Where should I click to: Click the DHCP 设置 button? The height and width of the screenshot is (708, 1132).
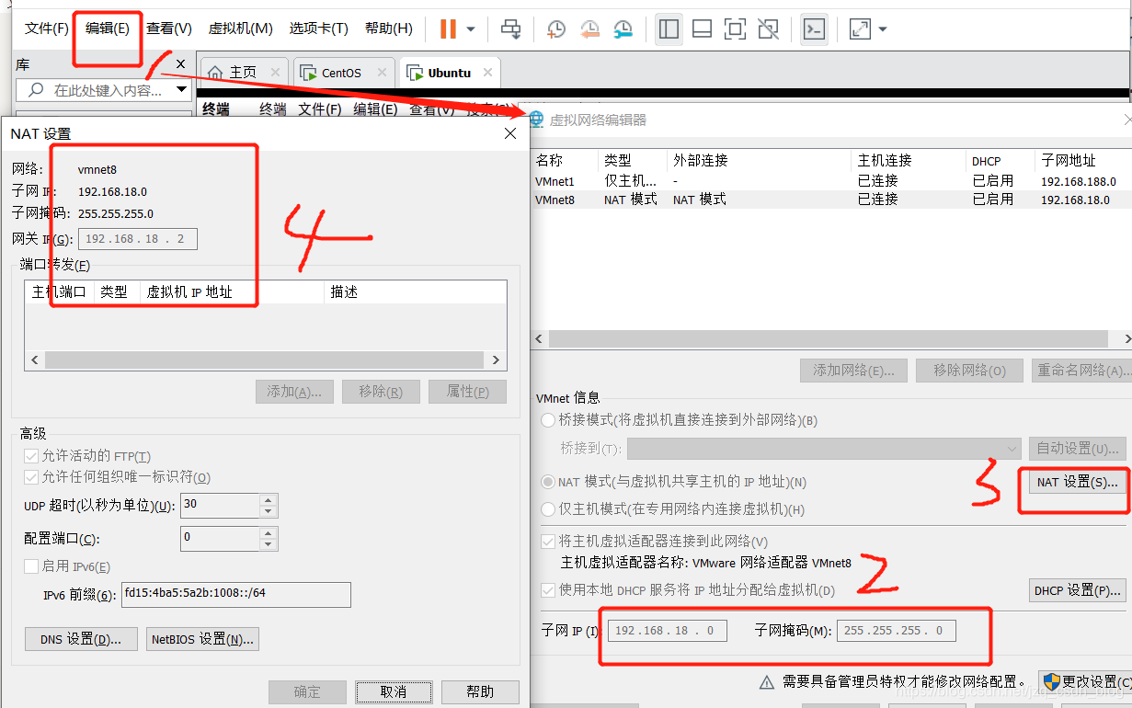point(1076,589)
